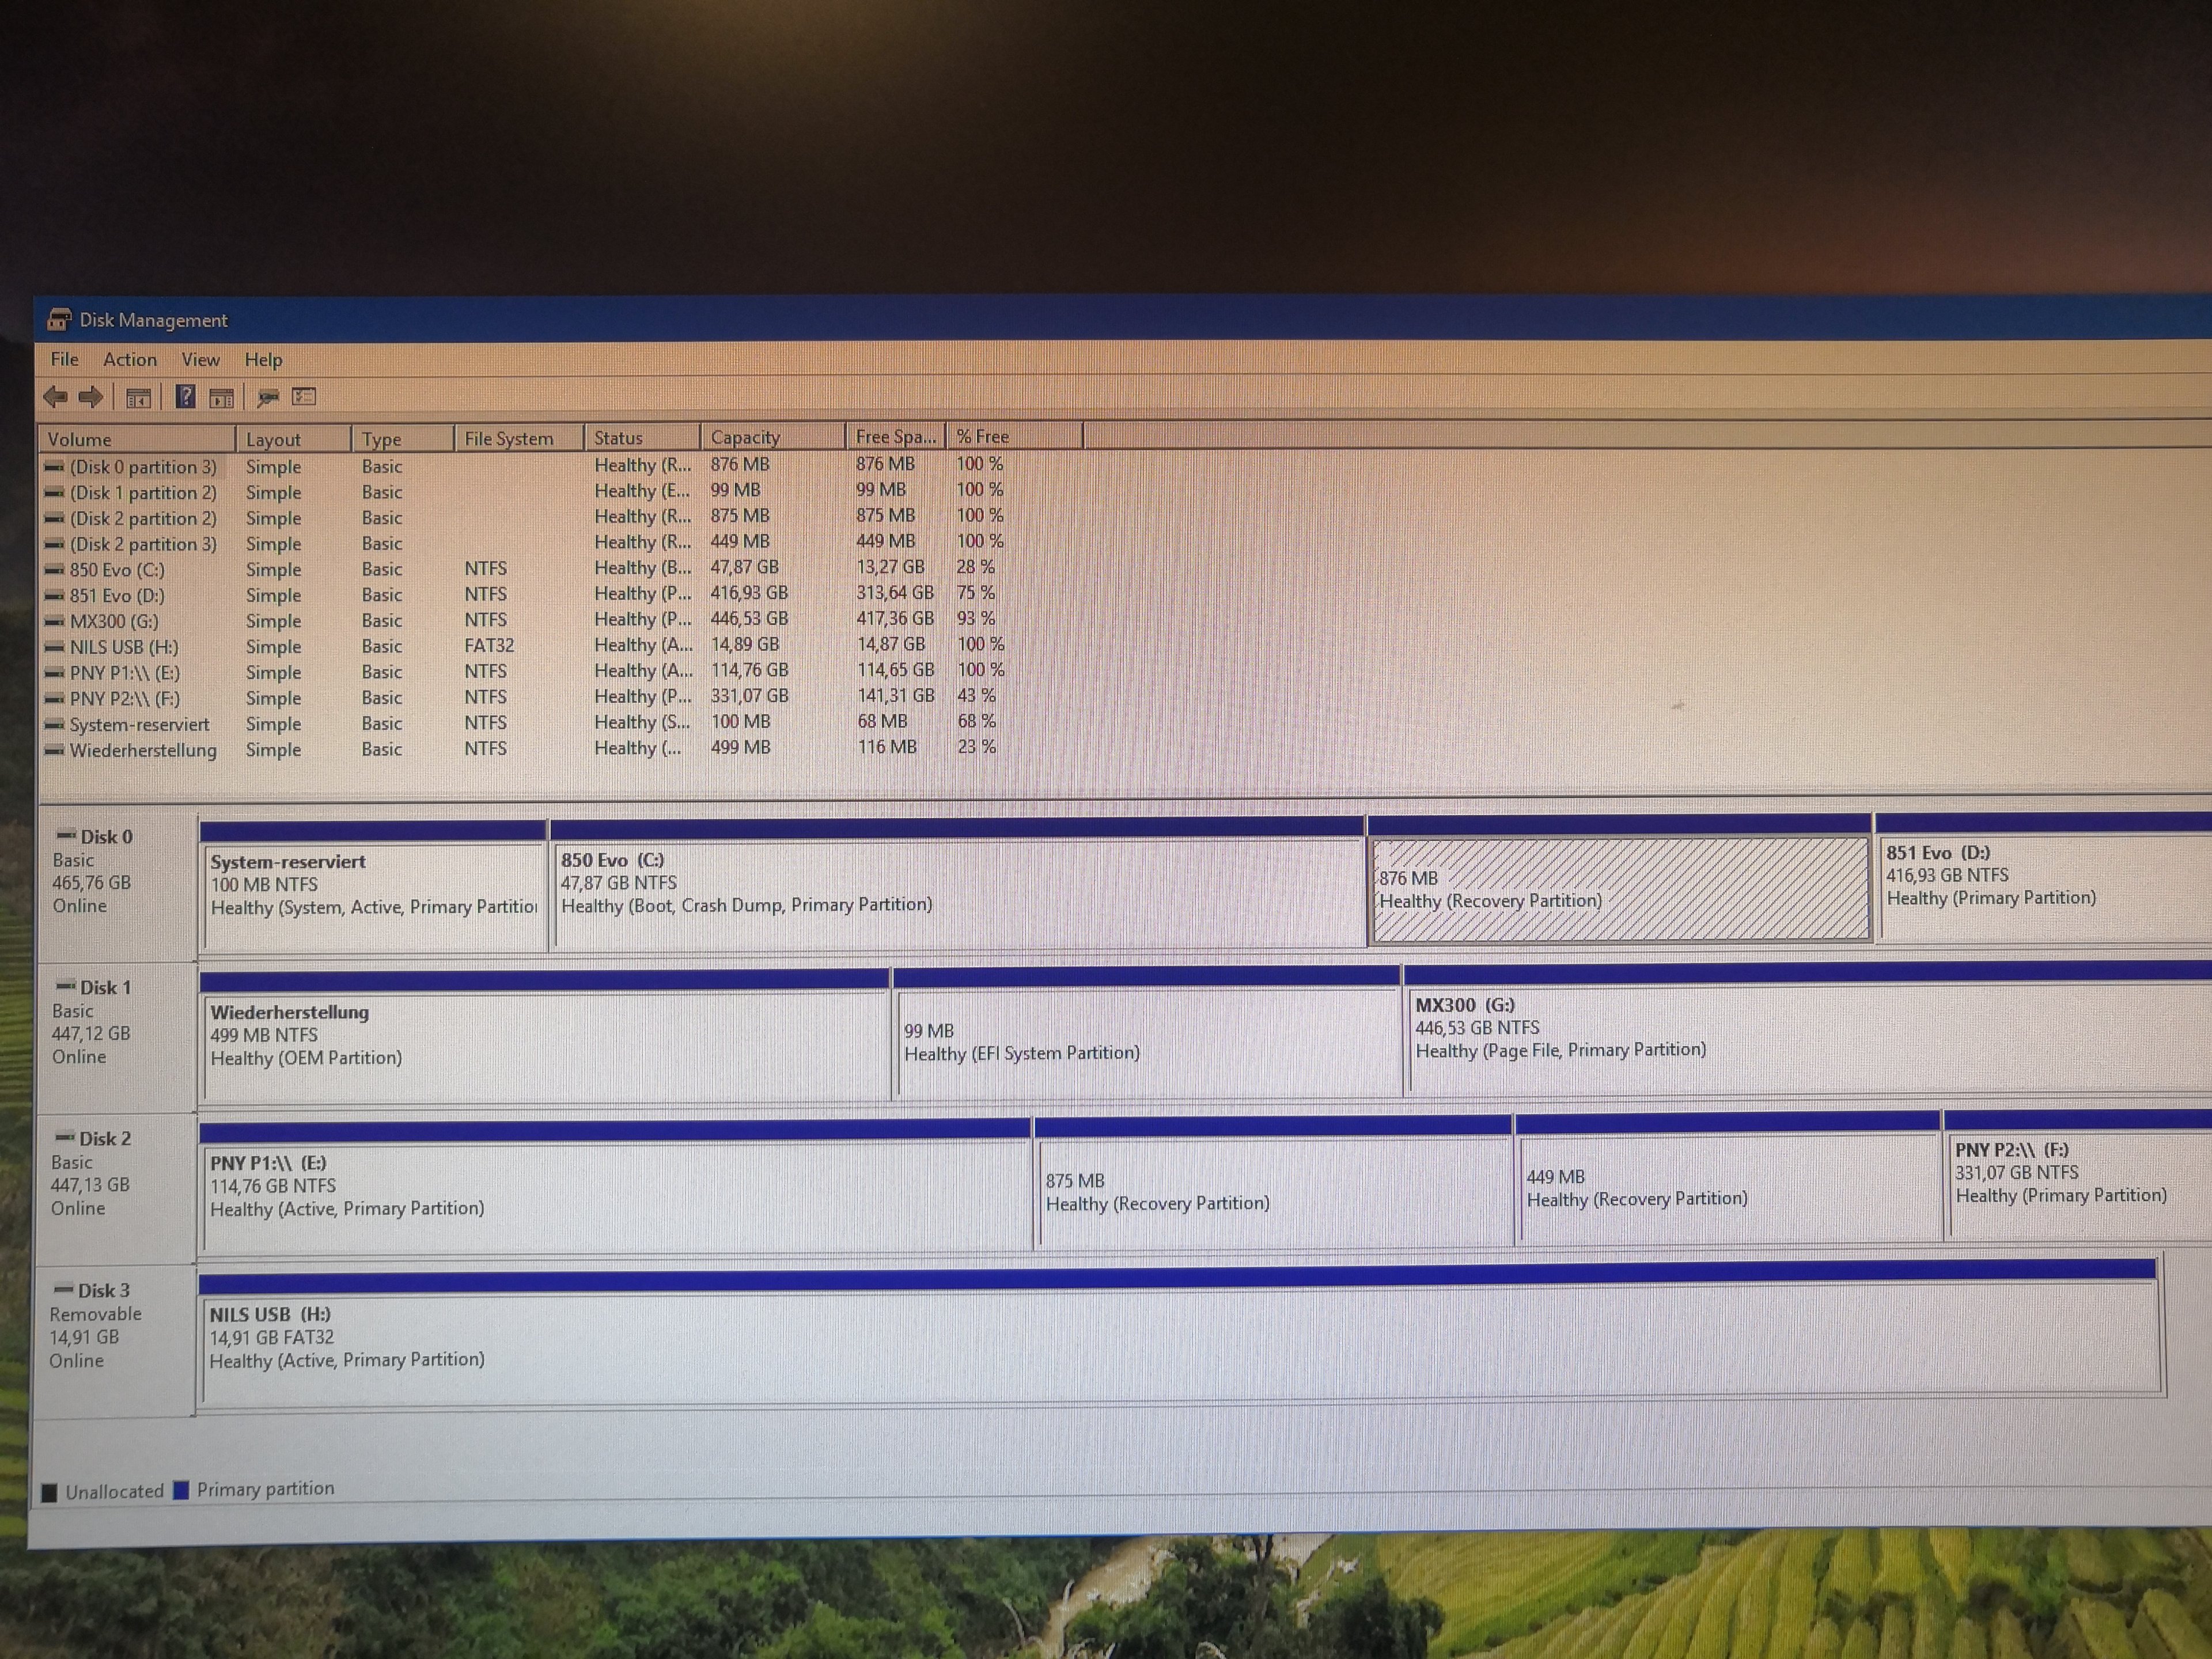Click Show/Hide Console Tree toolbar icon

138,398
